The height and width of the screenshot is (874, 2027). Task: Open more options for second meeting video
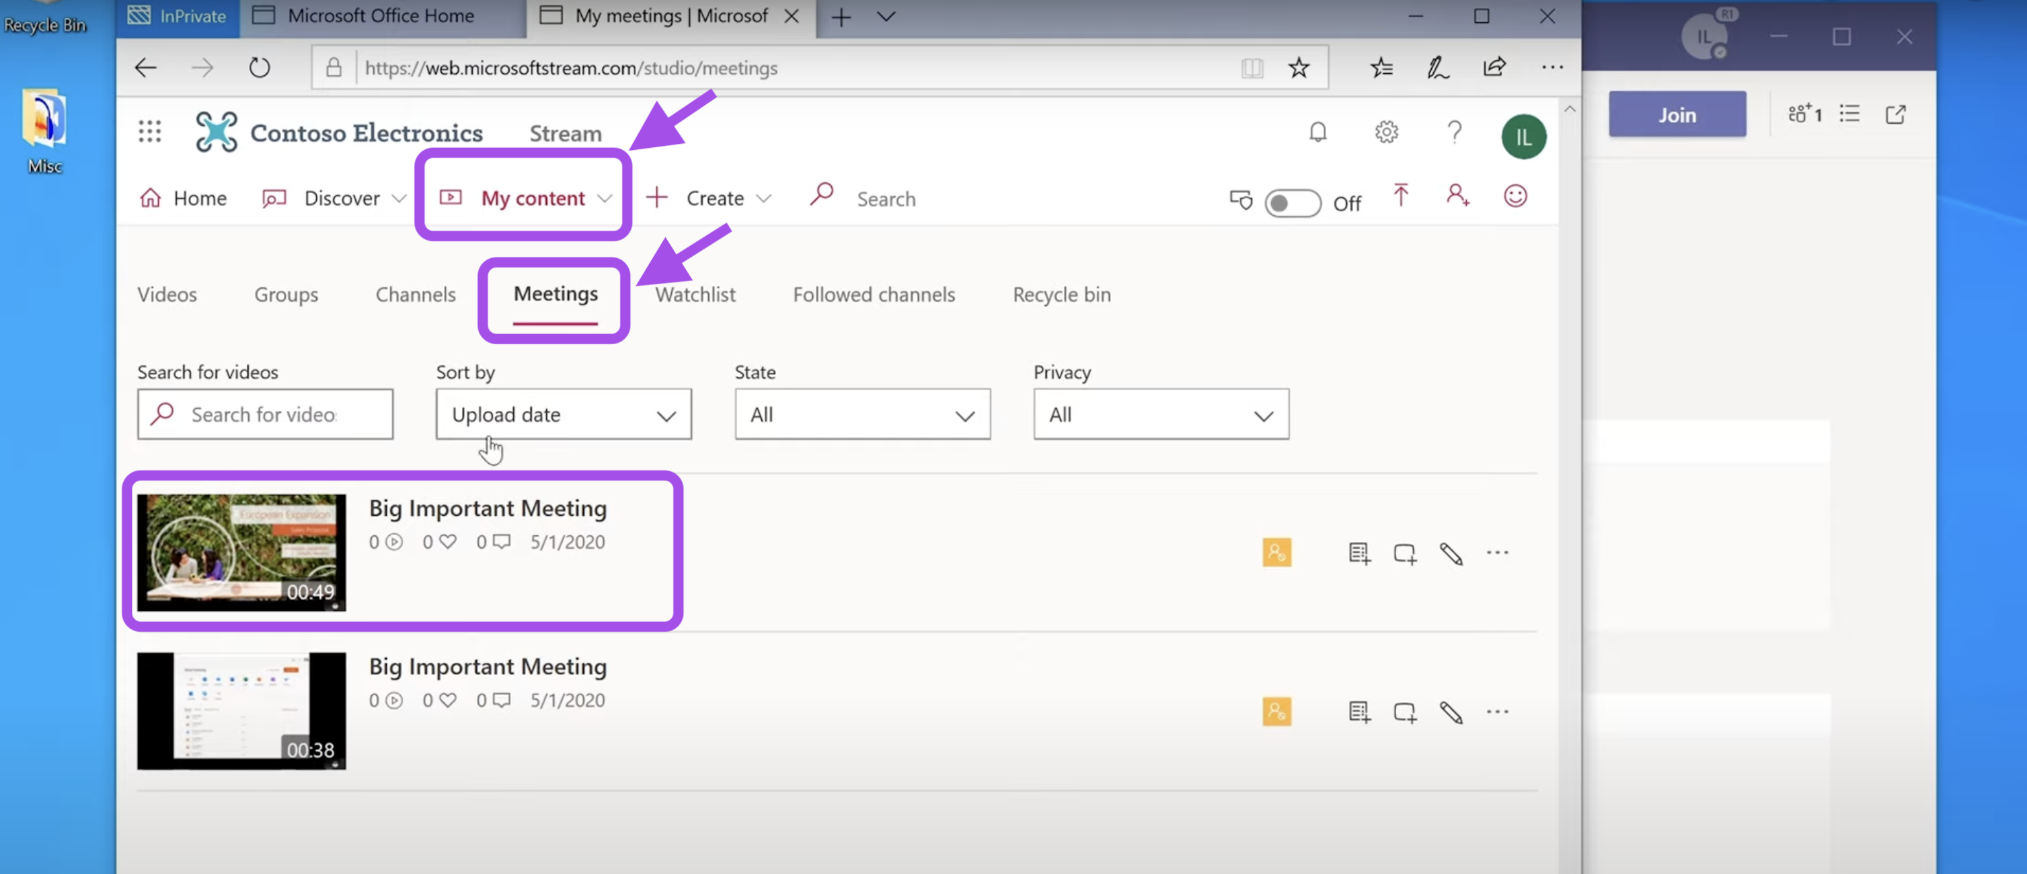click(x=1496, y=712)
